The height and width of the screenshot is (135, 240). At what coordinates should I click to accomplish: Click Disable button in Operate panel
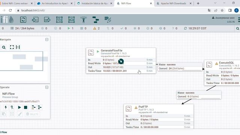(x=12, y=107)
